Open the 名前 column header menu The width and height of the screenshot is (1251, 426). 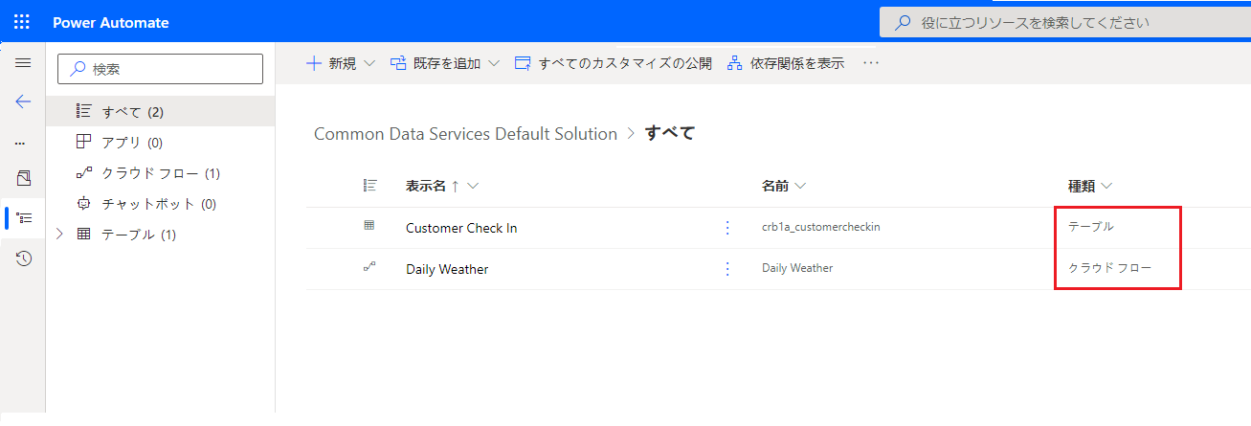[784, 186]
